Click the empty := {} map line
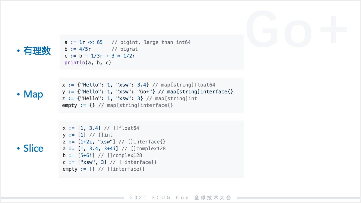This screenshot has height=203, width=361. click(118, 105)
